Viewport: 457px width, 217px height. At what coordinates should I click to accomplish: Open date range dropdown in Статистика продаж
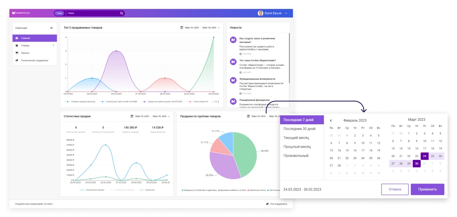pos(169,116)
